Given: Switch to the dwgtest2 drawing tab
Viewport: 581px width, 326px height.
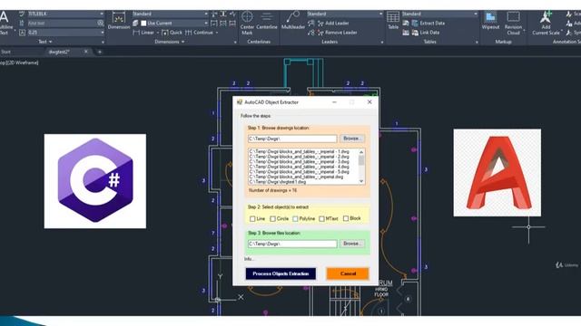Looking at the screenshot, I should coord(59,53).
